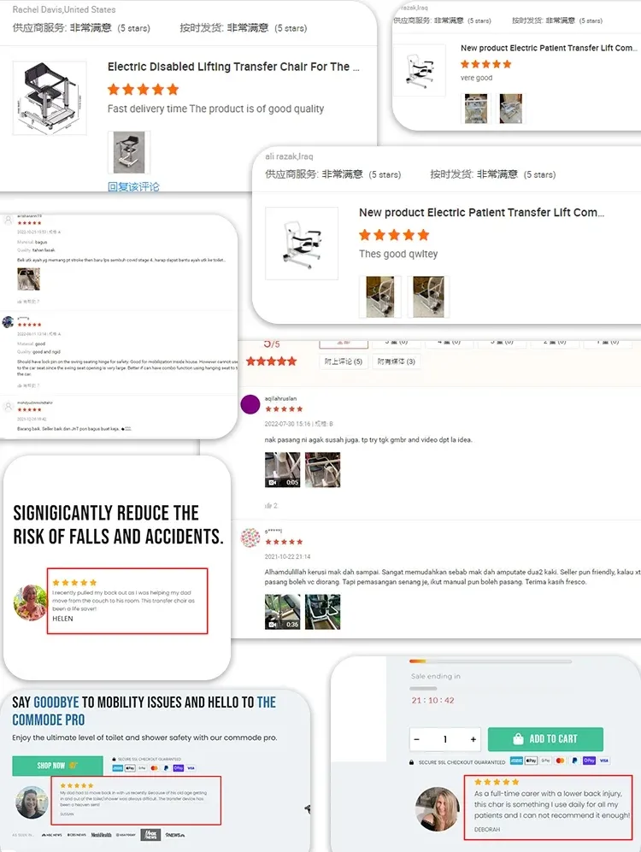Image resolution: width=641 pixels, height=852 pixels.
Task: Play the 0:05 video review thumbnail
Action: 282,469
